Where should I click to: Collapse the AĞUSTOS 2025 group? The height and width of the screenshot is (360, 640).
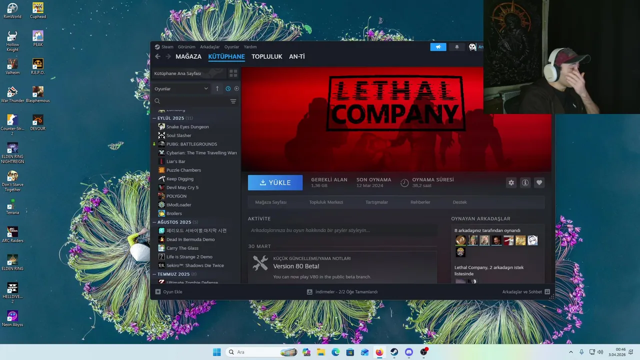[154, 222]
